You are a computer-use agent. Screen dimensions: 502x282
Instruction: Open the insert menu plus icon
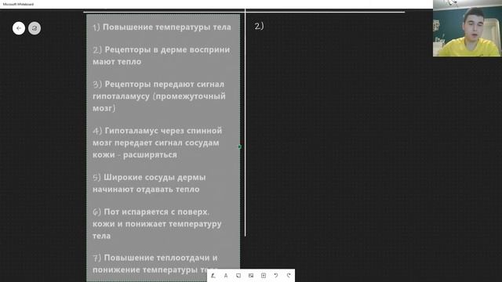pyautogui.click(x=264, y=275)
